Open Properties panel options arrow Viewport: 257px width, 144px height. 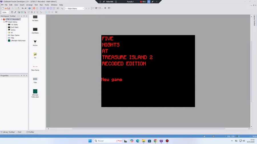[x=21, y=76]
